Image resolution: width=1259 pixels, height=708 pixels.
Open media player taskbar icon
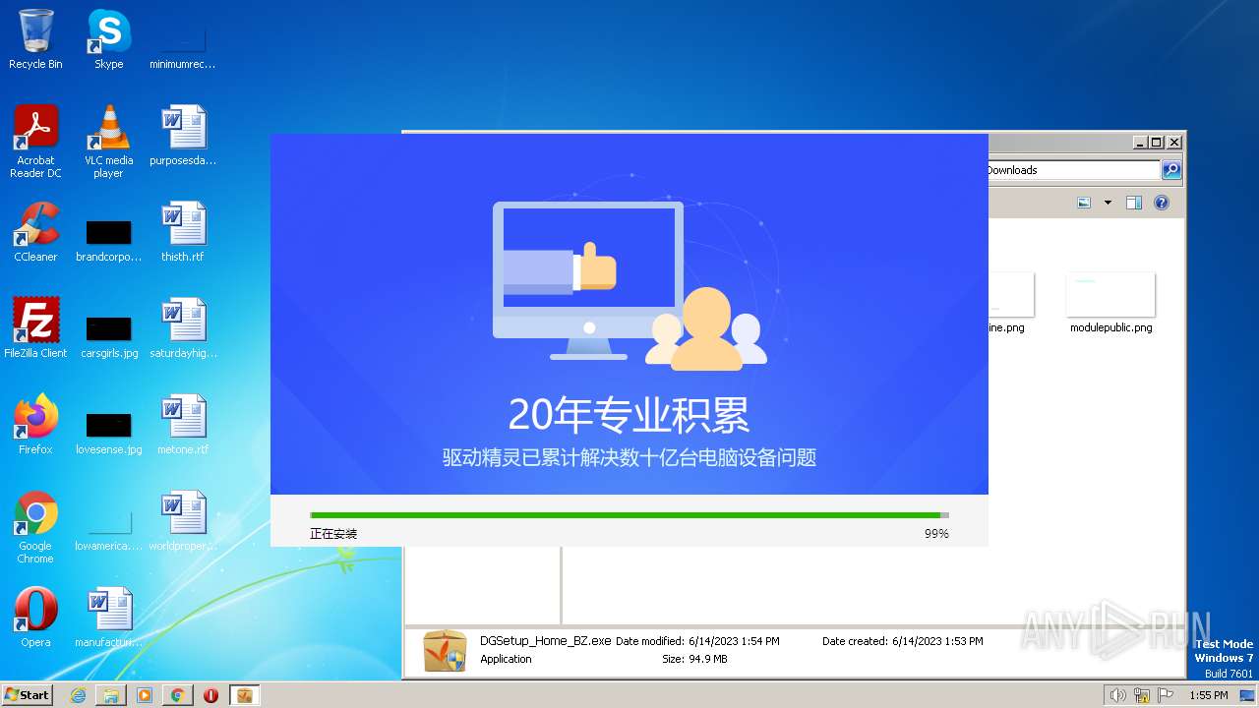click(x=145, y=695)
